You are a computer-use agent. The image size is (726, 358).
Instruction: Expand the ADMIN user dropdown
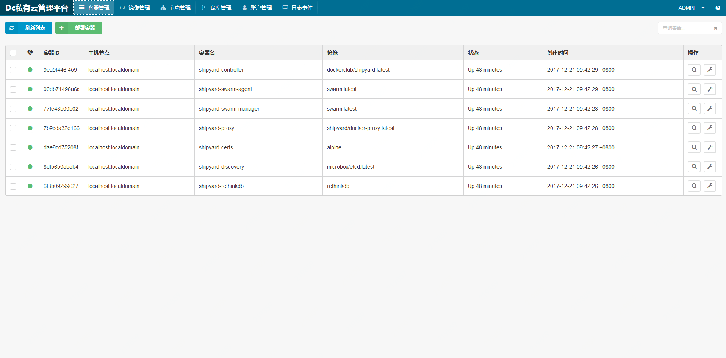click(x=692, y=8)
